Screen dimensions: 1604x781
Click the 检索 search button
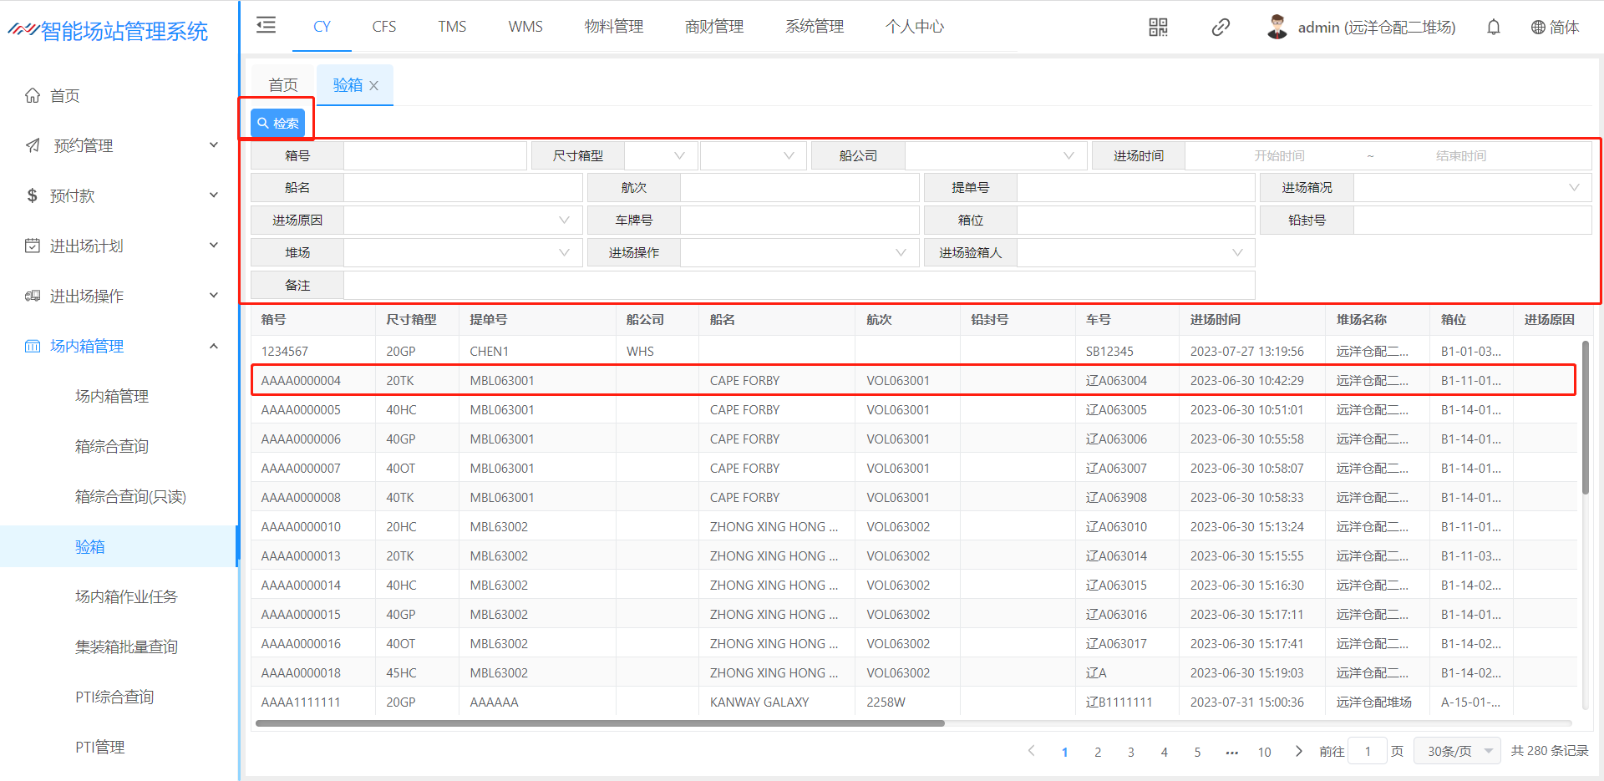[x=277, y=123]
